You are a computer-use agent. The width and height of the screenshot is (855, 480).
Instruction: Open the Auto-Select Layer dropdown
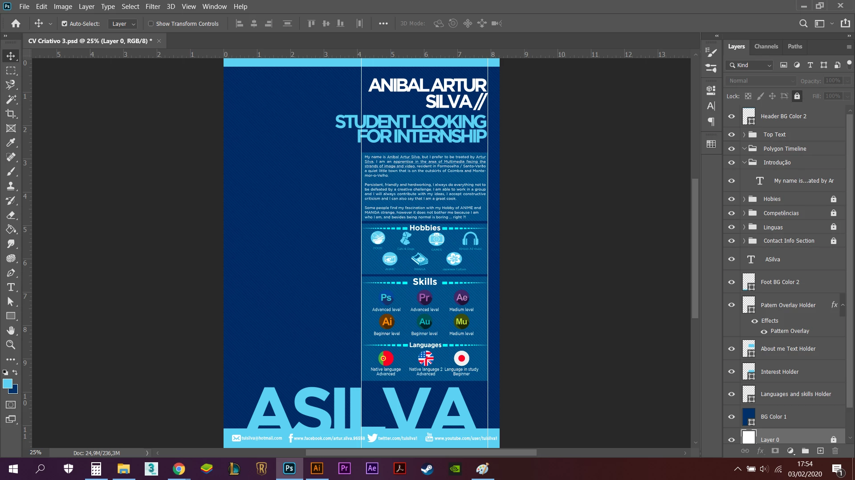click(123, 24)
